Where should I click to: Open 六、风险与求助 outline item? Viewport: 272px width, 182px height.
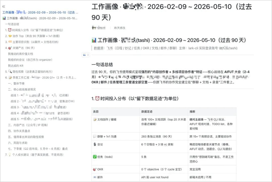click(x=18, y=143)
